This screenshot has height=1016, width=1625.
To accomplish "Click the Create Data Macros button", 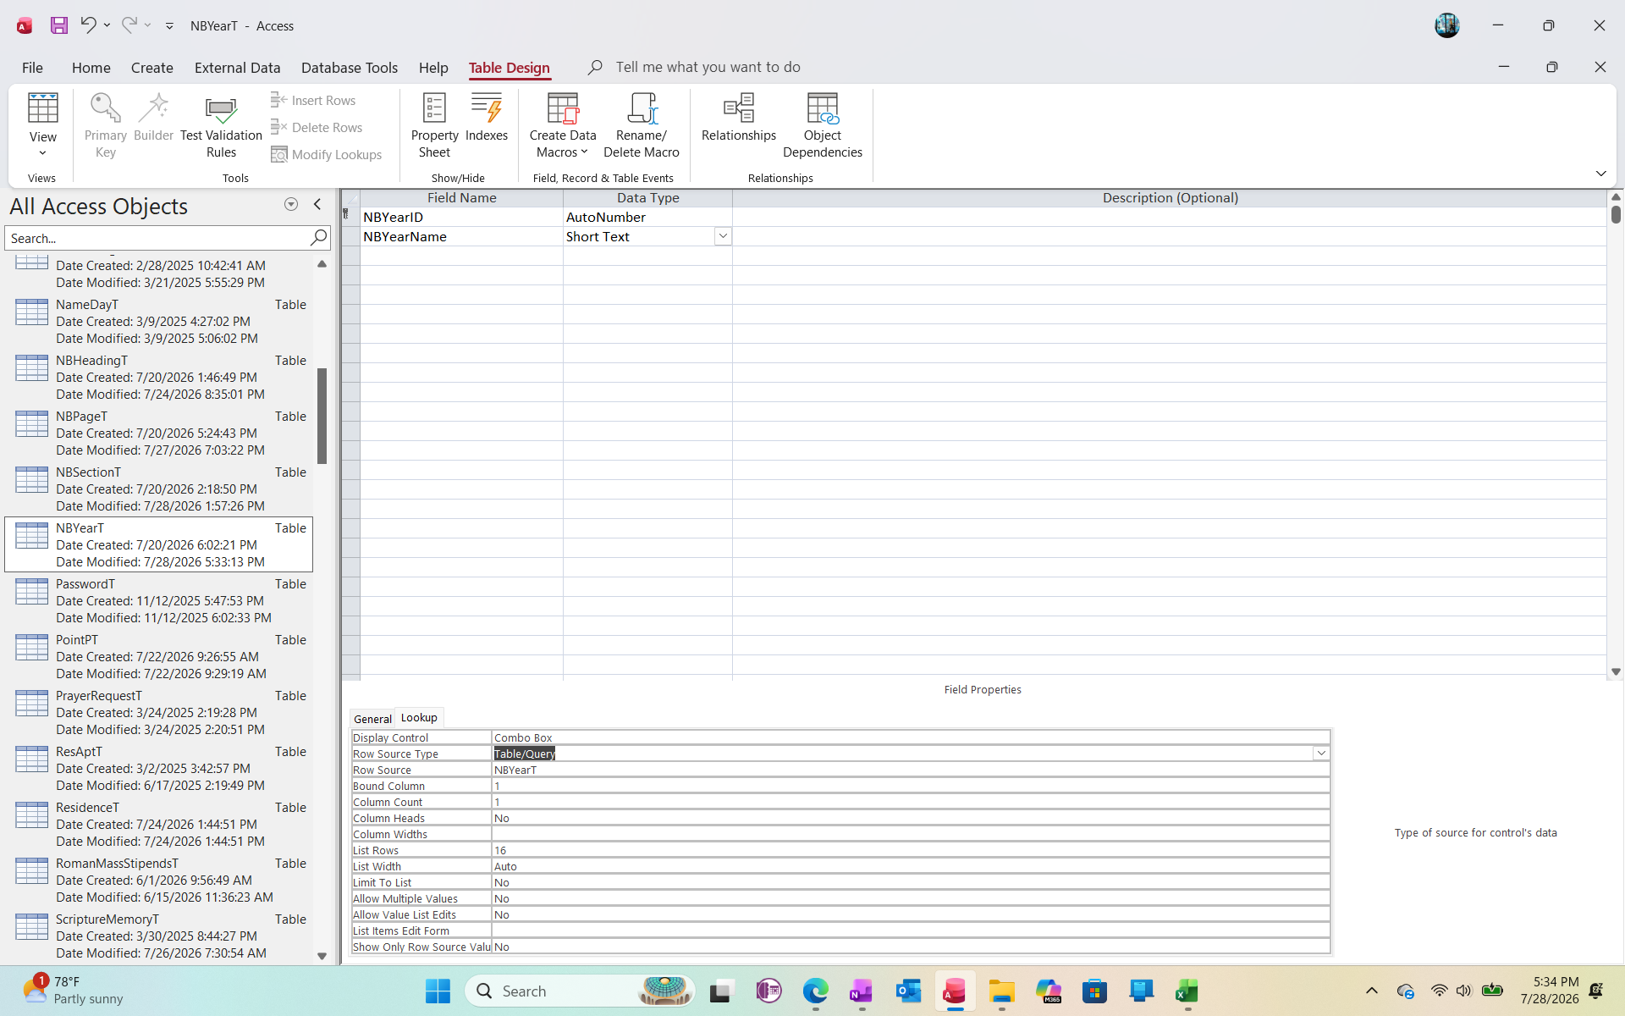I will (x=563, y=125).
